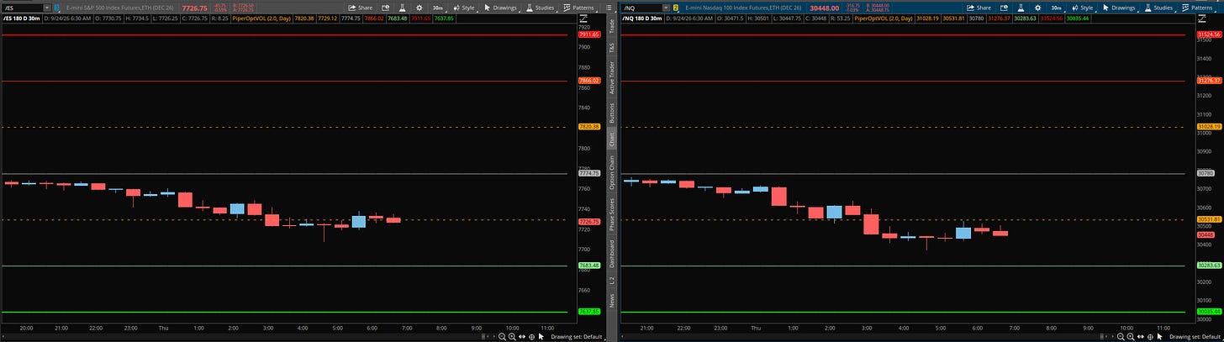Toggle the Dashboard side panel
The height and width of the screenshot is (342, 1224).
point(612,254)
